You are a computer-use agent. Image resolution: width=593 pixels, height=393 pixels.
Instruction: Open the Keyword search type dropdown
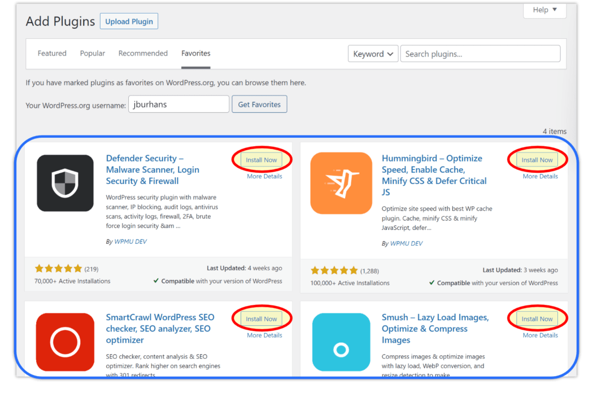(373, 54)
